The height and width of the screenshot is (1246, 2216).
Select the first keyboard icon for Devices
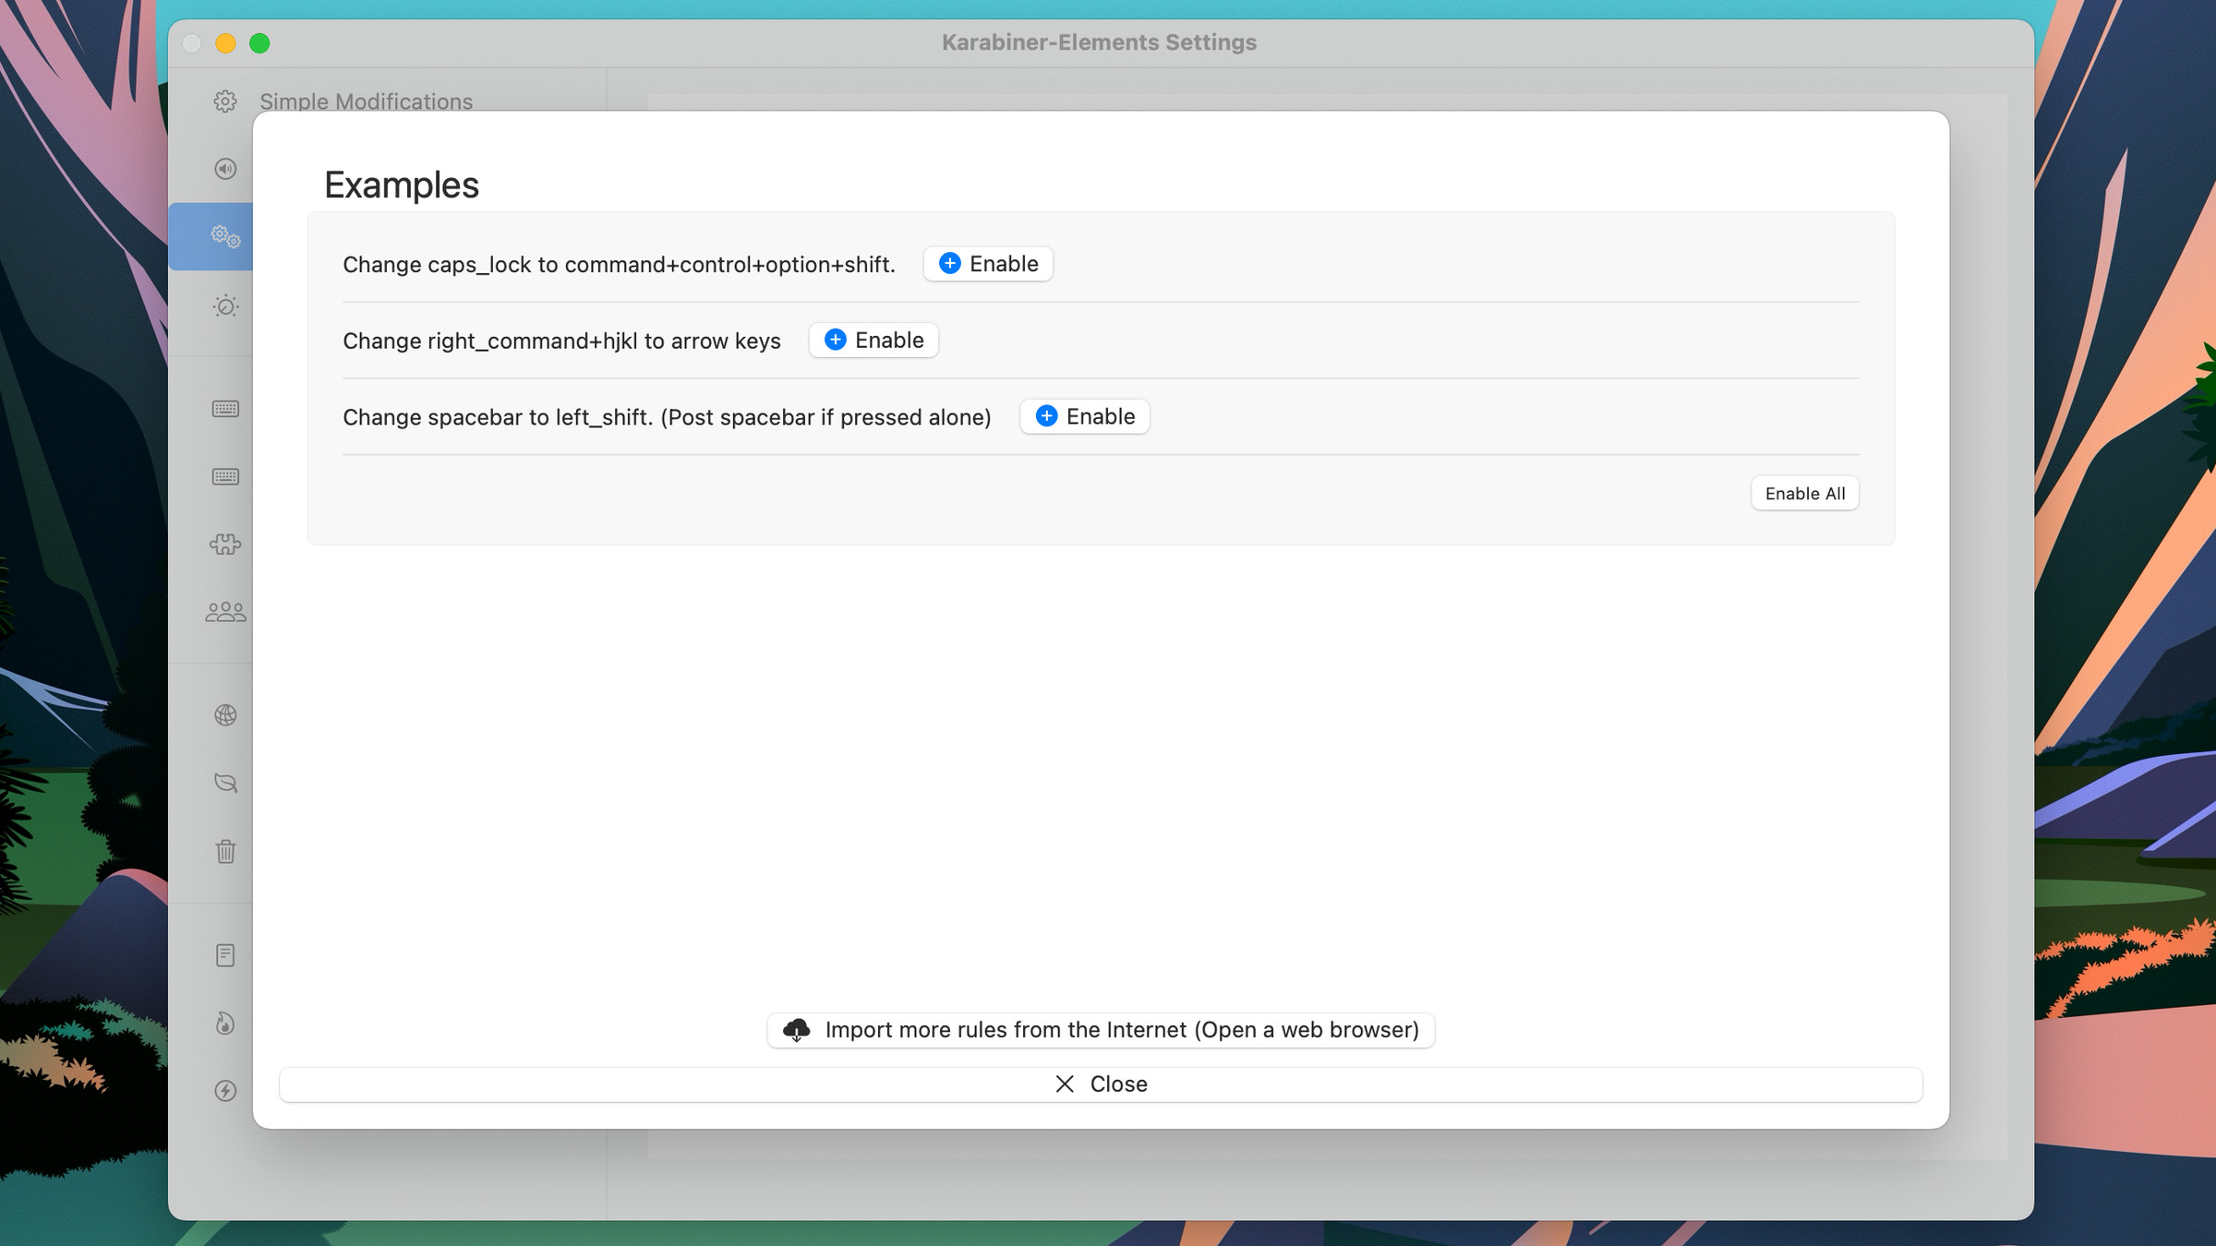224,408
